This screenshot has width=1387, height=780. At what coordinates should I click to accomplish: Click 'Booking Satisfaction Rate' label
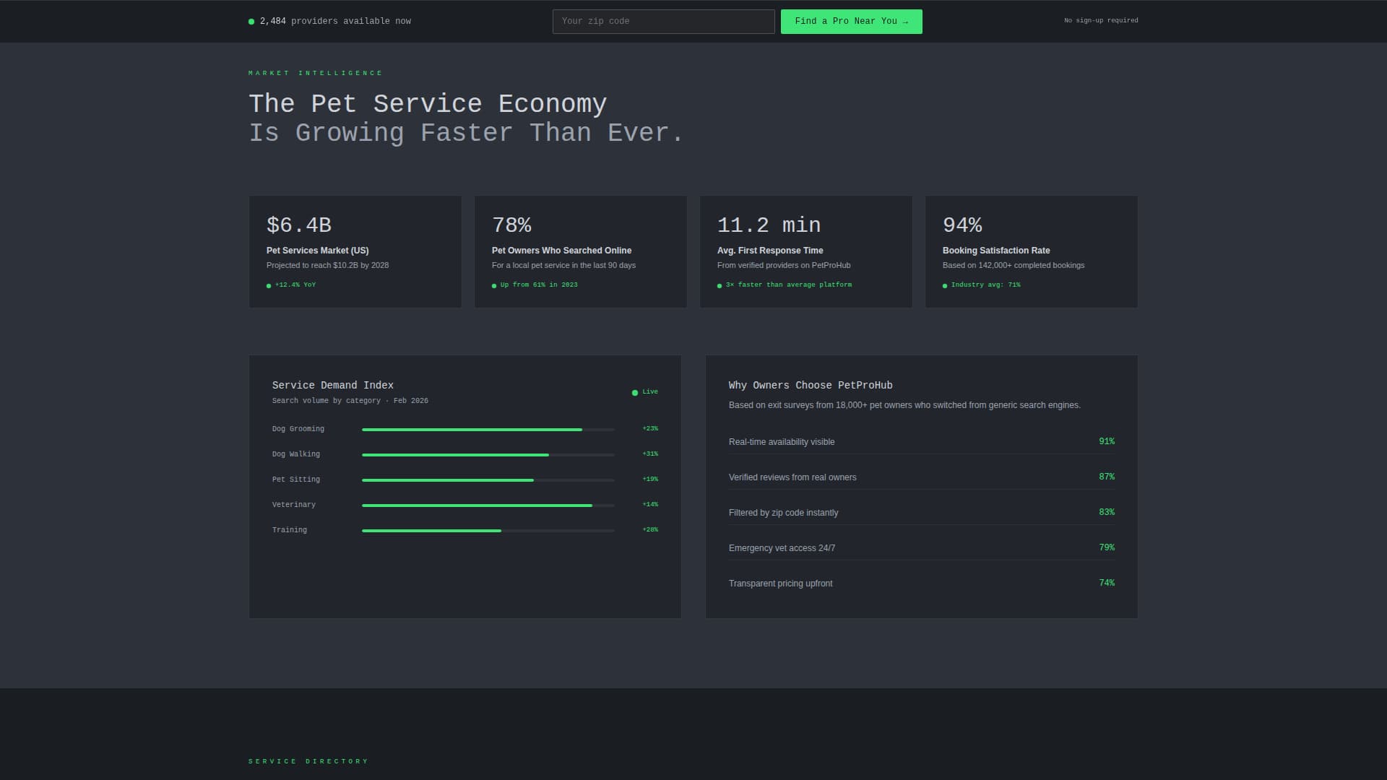coord(996,251)
